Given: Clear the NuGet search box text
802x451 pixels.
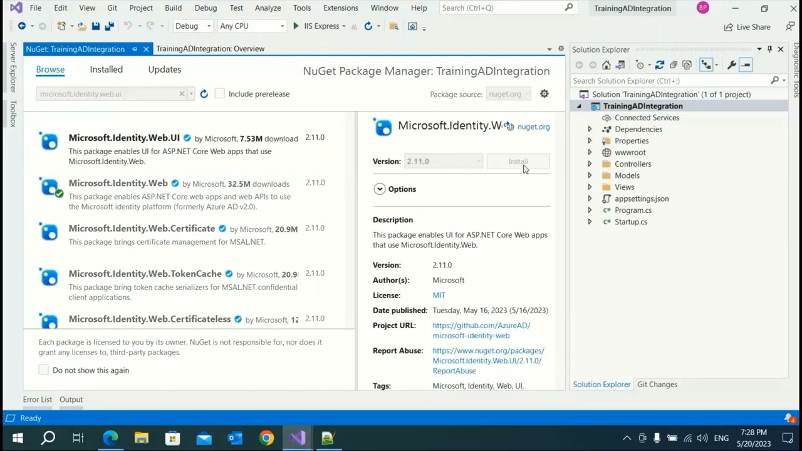Looking at the screenshot, I should [182, 94].
